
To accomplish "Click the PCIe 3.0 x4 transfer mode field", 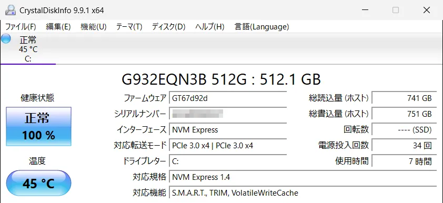I will pyautogui.click(x=228, y=146).
